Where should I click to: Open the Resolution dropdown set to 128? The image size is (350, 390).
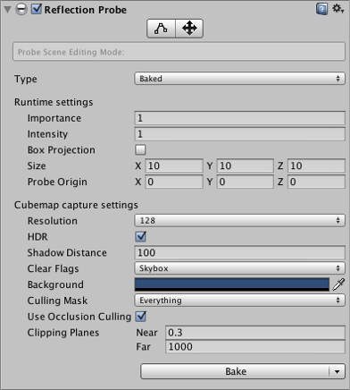coord(239,221)
